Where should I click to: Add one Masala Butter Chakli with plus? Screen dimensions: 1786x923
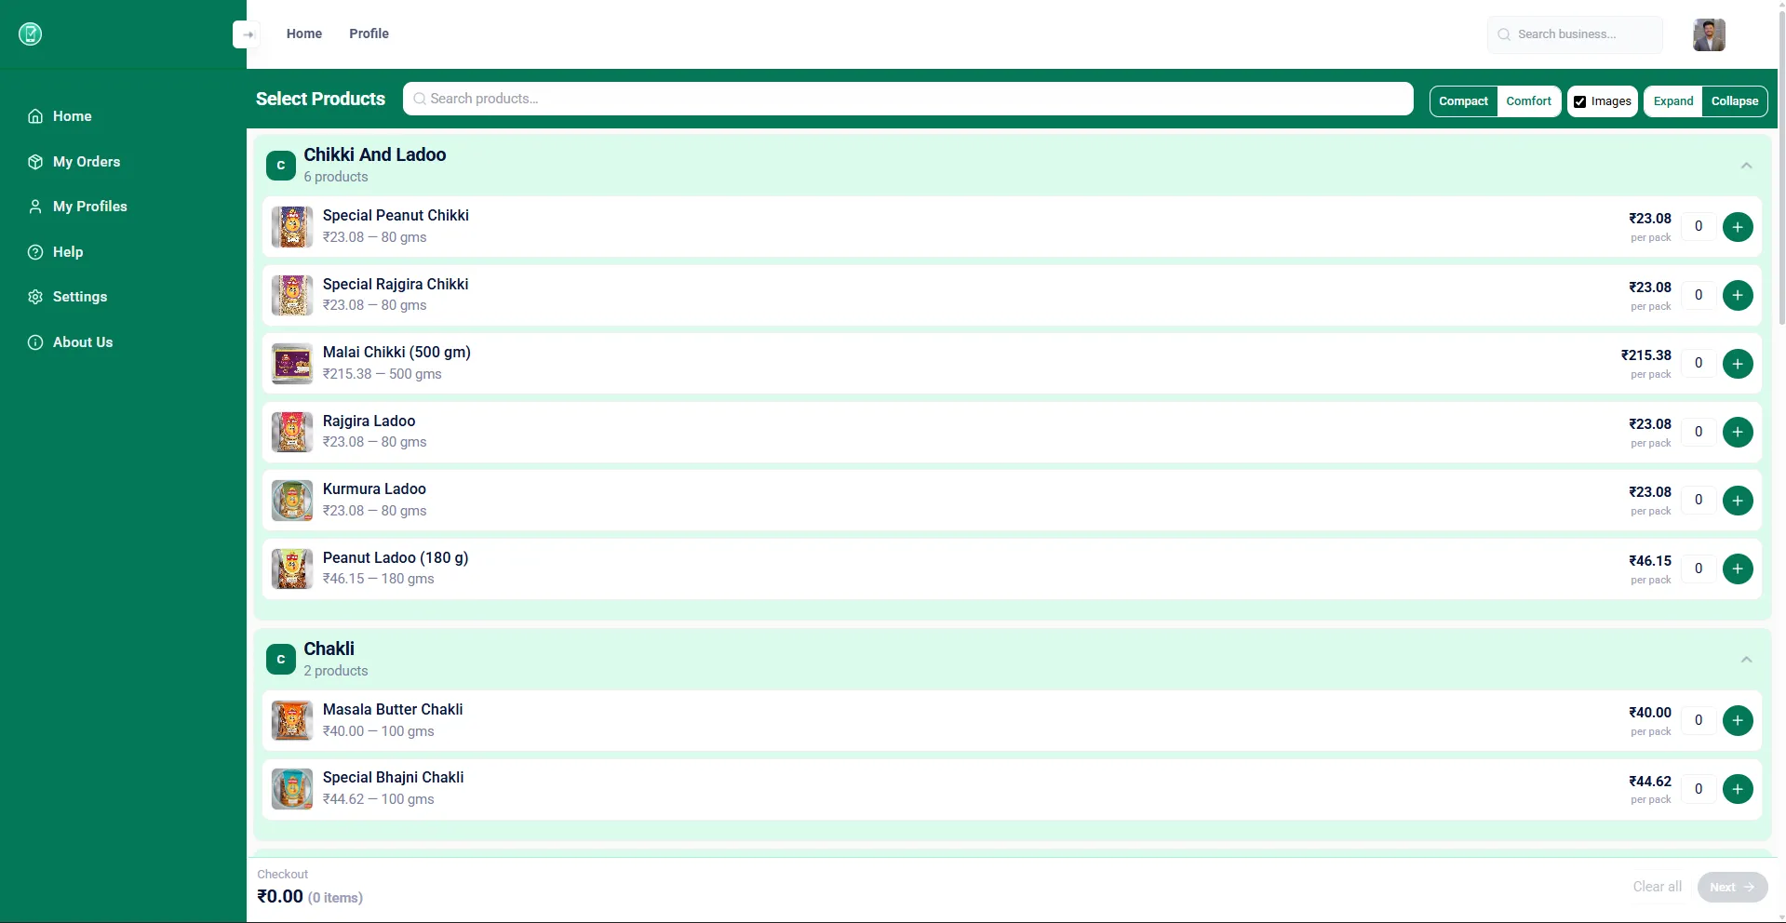click(1738, 720)
